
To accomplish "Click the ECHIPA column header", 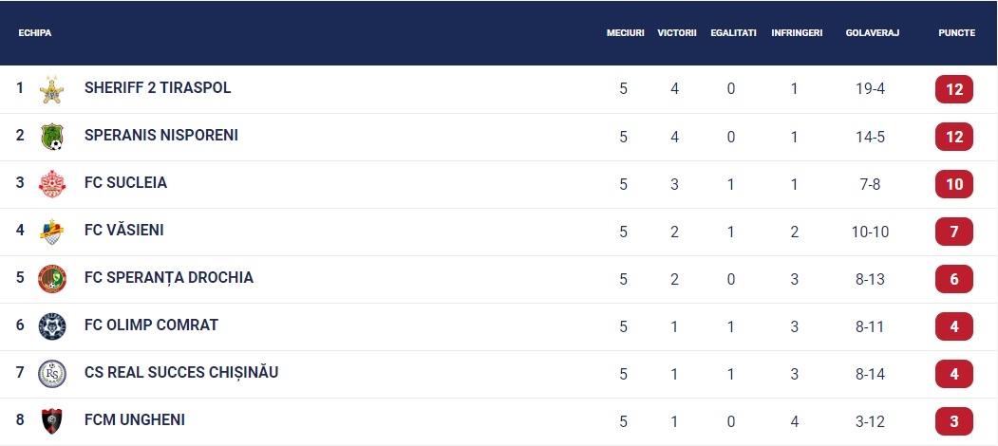I will (35, 33).
